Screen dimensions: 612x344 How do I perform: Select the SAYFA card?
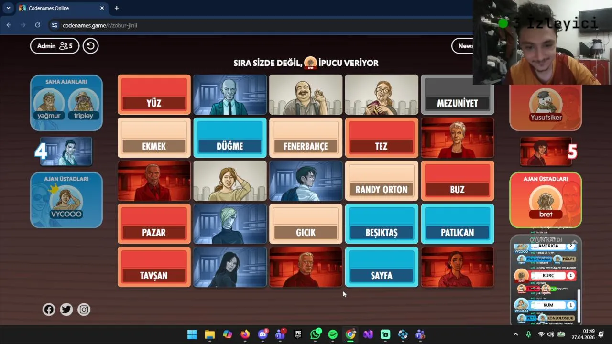coord(382,267)
